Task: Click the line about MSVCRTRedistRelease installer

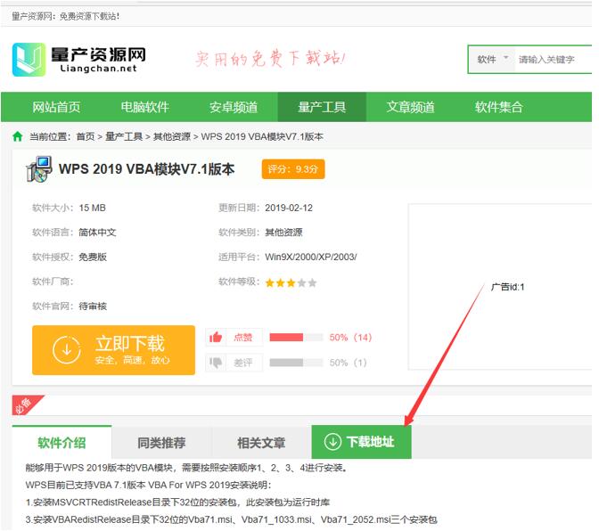Action: coord(177,502)
